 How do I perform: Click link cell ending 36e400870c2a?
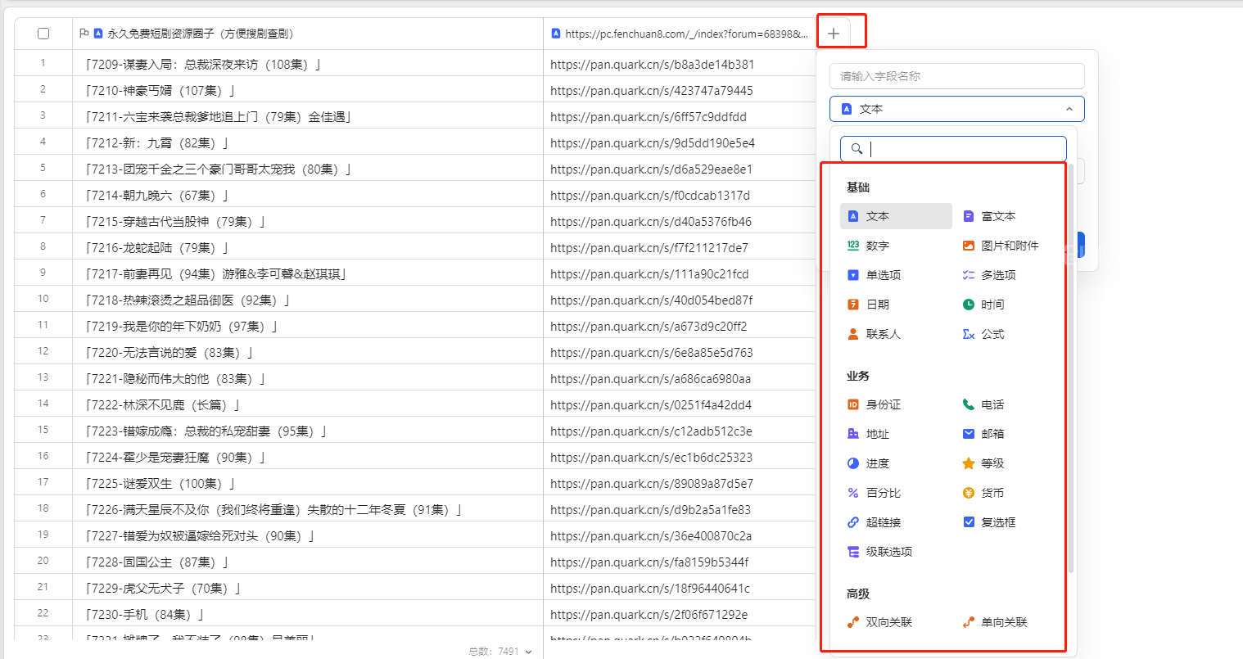680,535
